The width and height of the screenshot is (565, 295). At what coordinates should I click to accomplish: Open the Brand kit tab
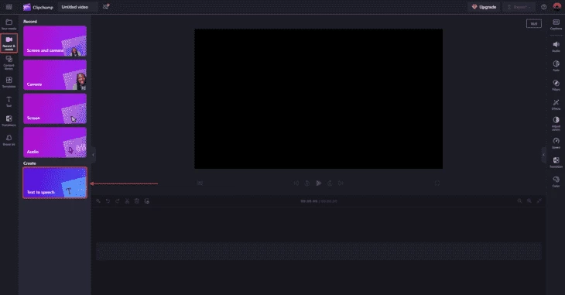point(9,140)
